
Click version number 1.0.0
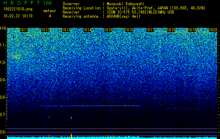click(47, 3)
